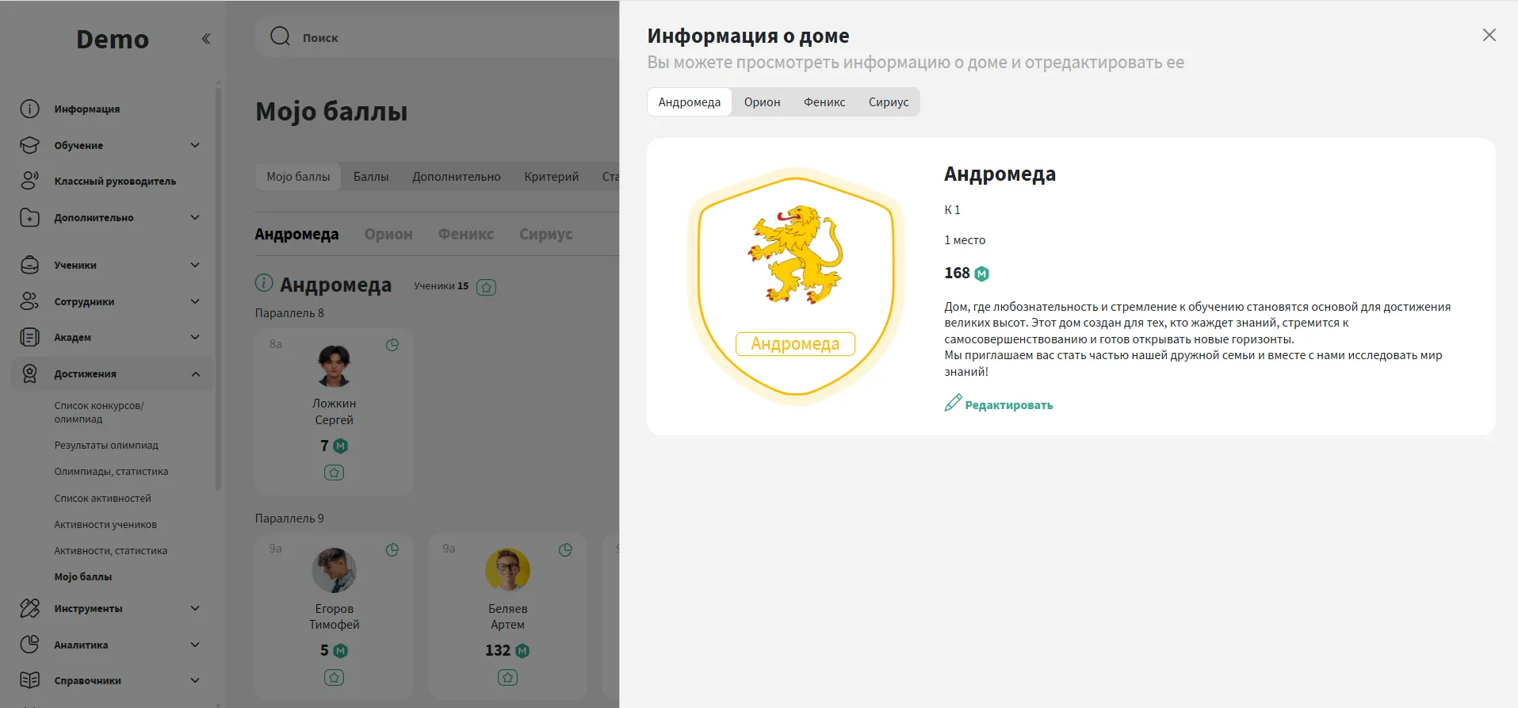Click the Mojo coin icon next to 168
1518x708 pixels.
[982, 274]
